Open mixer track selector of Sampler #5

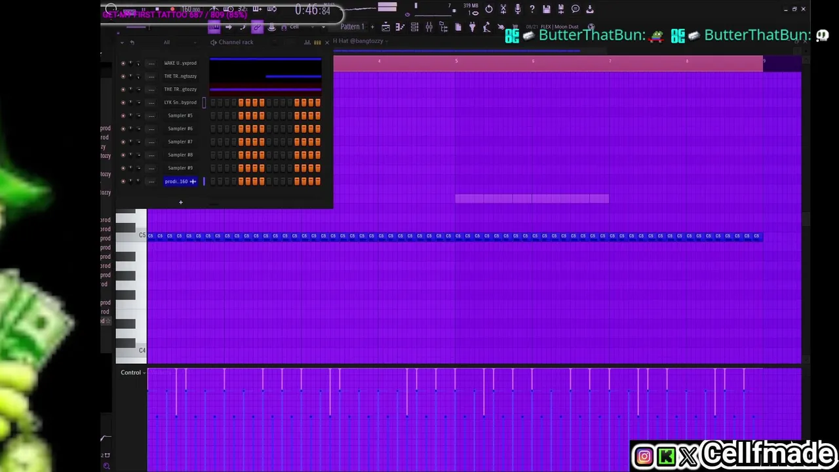151,115
